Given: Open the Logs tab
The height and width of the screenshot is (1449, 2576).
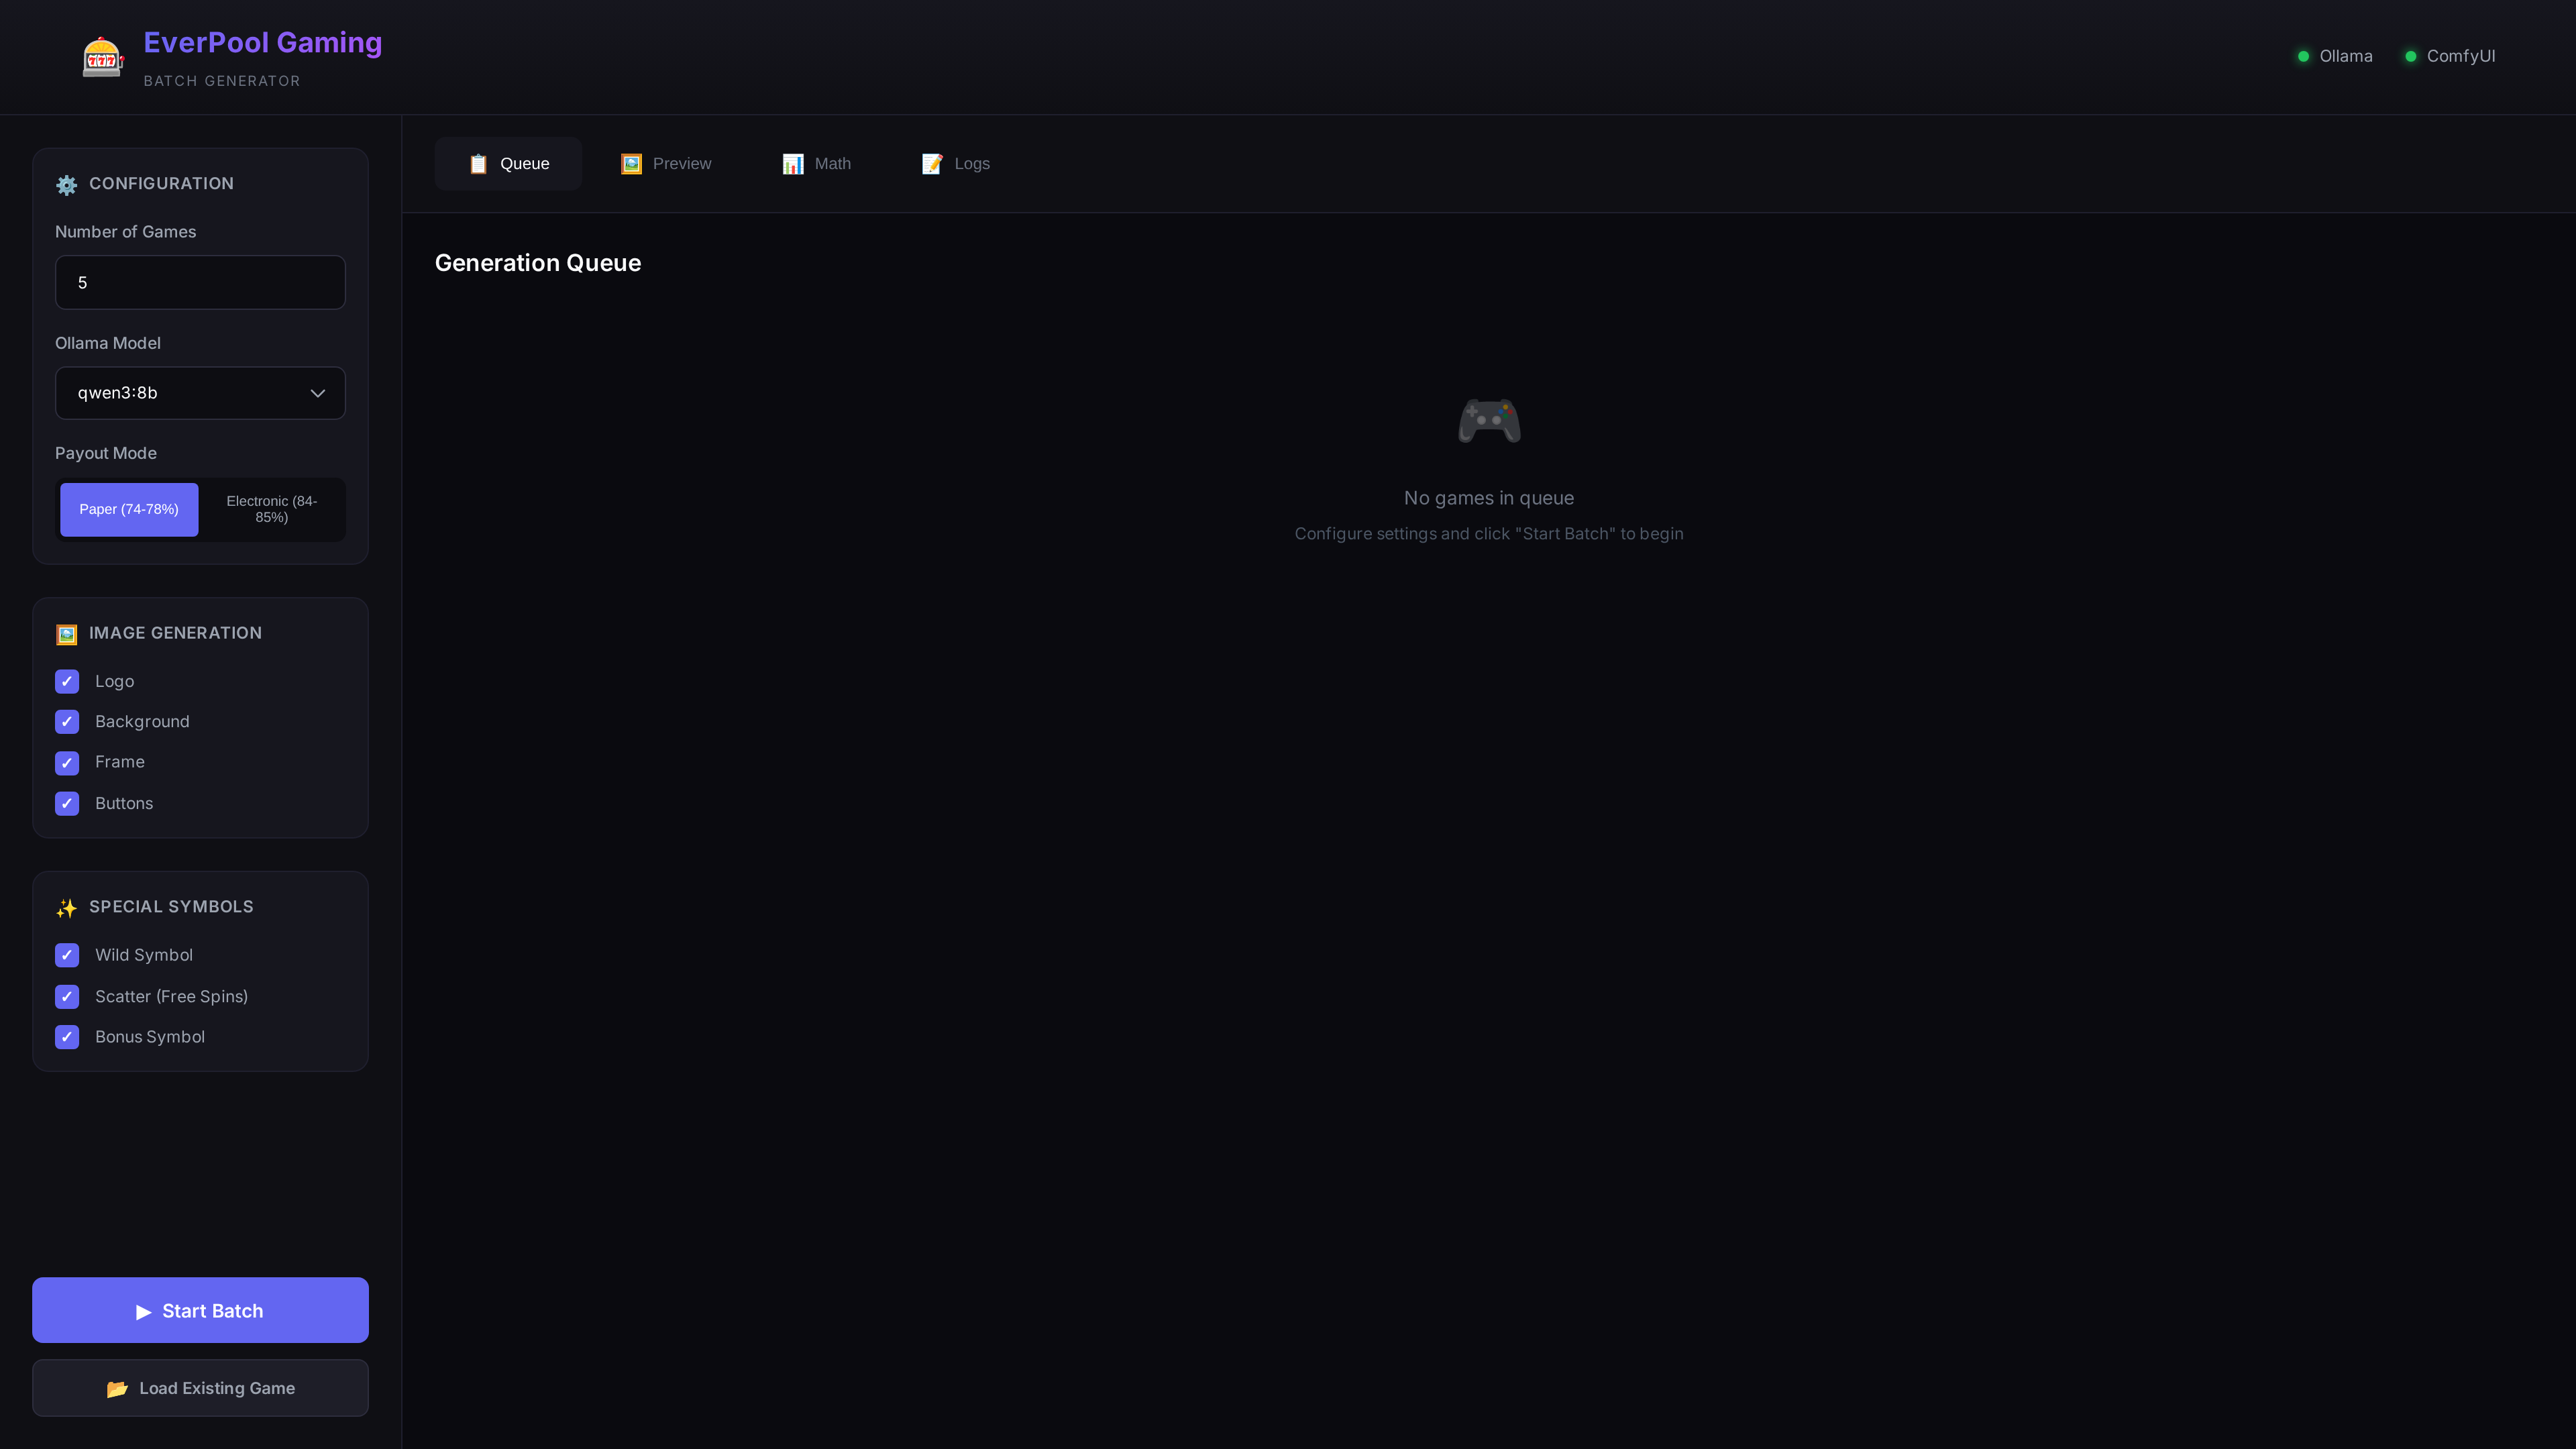Looking at the screenshot, I should click(955, 164).
